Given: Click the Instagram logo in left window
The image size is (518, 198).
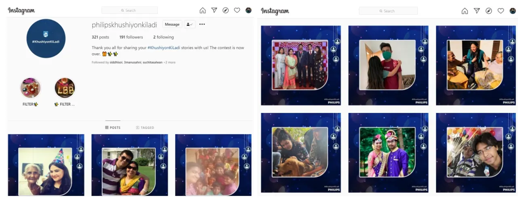Looking at the screenshot, I should (21, 10).
